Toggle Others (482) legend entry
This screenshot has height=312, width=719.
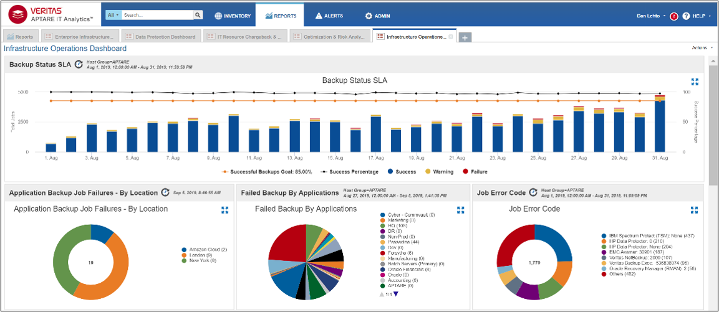coord(619,274)
